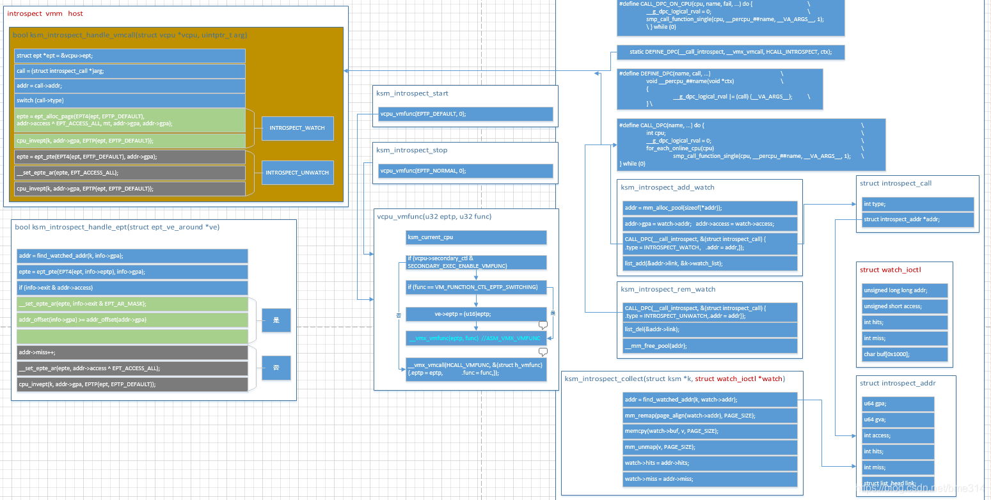Select 'epte = ept_pte(EPT4(ept, info->eptp), info->gpa);' row
Image resolution: width=991 pixels, height=500 pixels.
point(132,272)
